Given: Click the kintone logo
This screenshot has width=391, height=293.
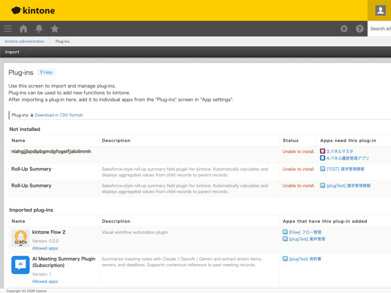Looking at the screenshot, I should 33,10.
